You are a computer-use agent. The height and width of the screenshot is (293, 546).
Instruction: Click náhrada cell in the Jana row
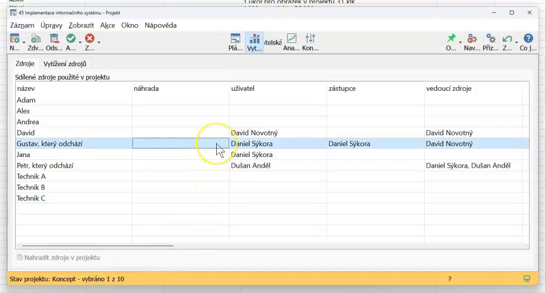(180, 155)
